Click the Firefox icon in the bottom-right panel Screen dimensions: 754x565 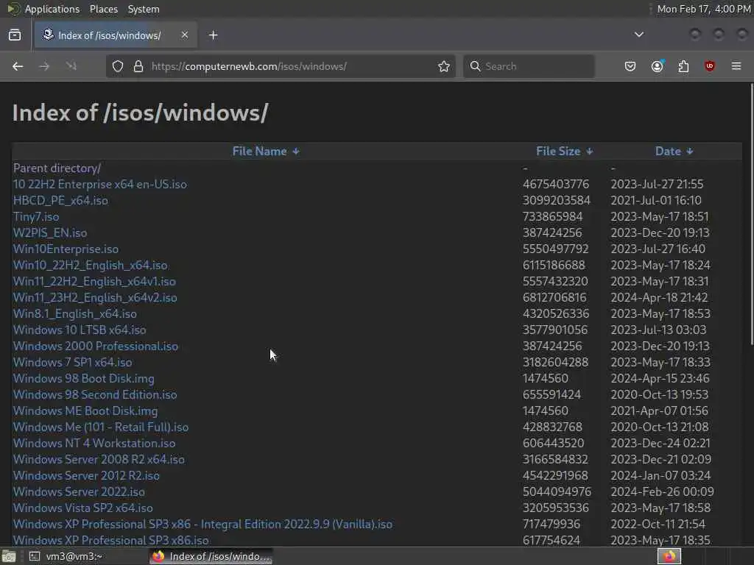[x=669, y=556]
